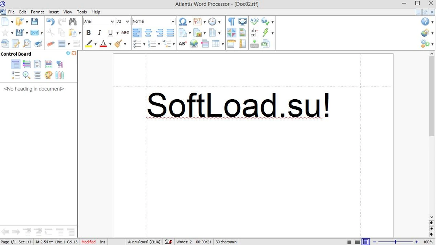This screenshot has height=245, width=436.
Task: Open the Help menu
Action: (96, 12)
